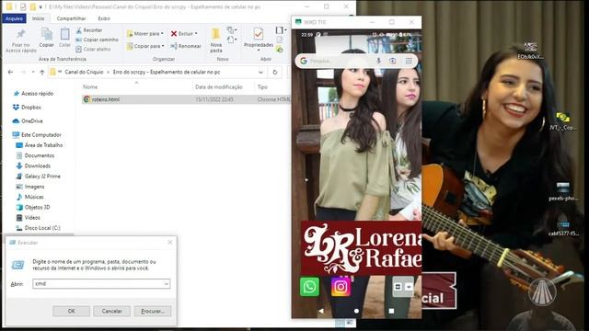Click Recortar scissors option
Image resolution: width=589 pixels, height=331 pixels.
tap(89, 30)
